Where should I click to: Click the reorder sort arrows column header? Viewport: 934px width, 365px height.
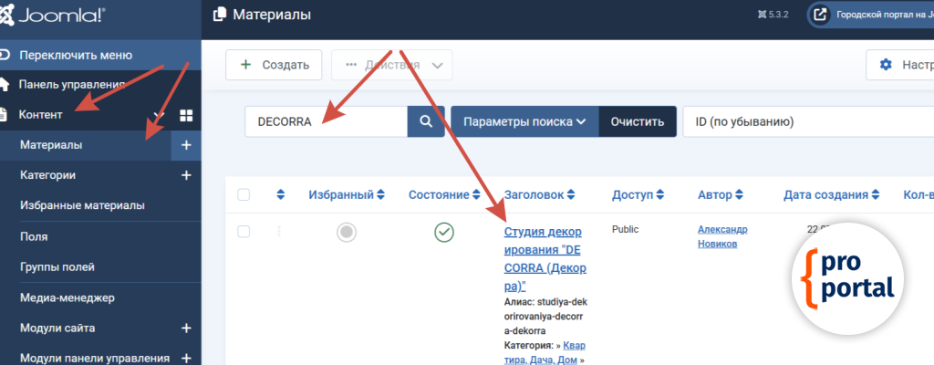281,194
